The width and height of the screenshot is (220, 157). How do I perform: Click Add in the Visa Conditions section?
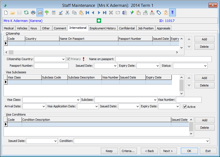pyautogui.click(x=205, y=120)
